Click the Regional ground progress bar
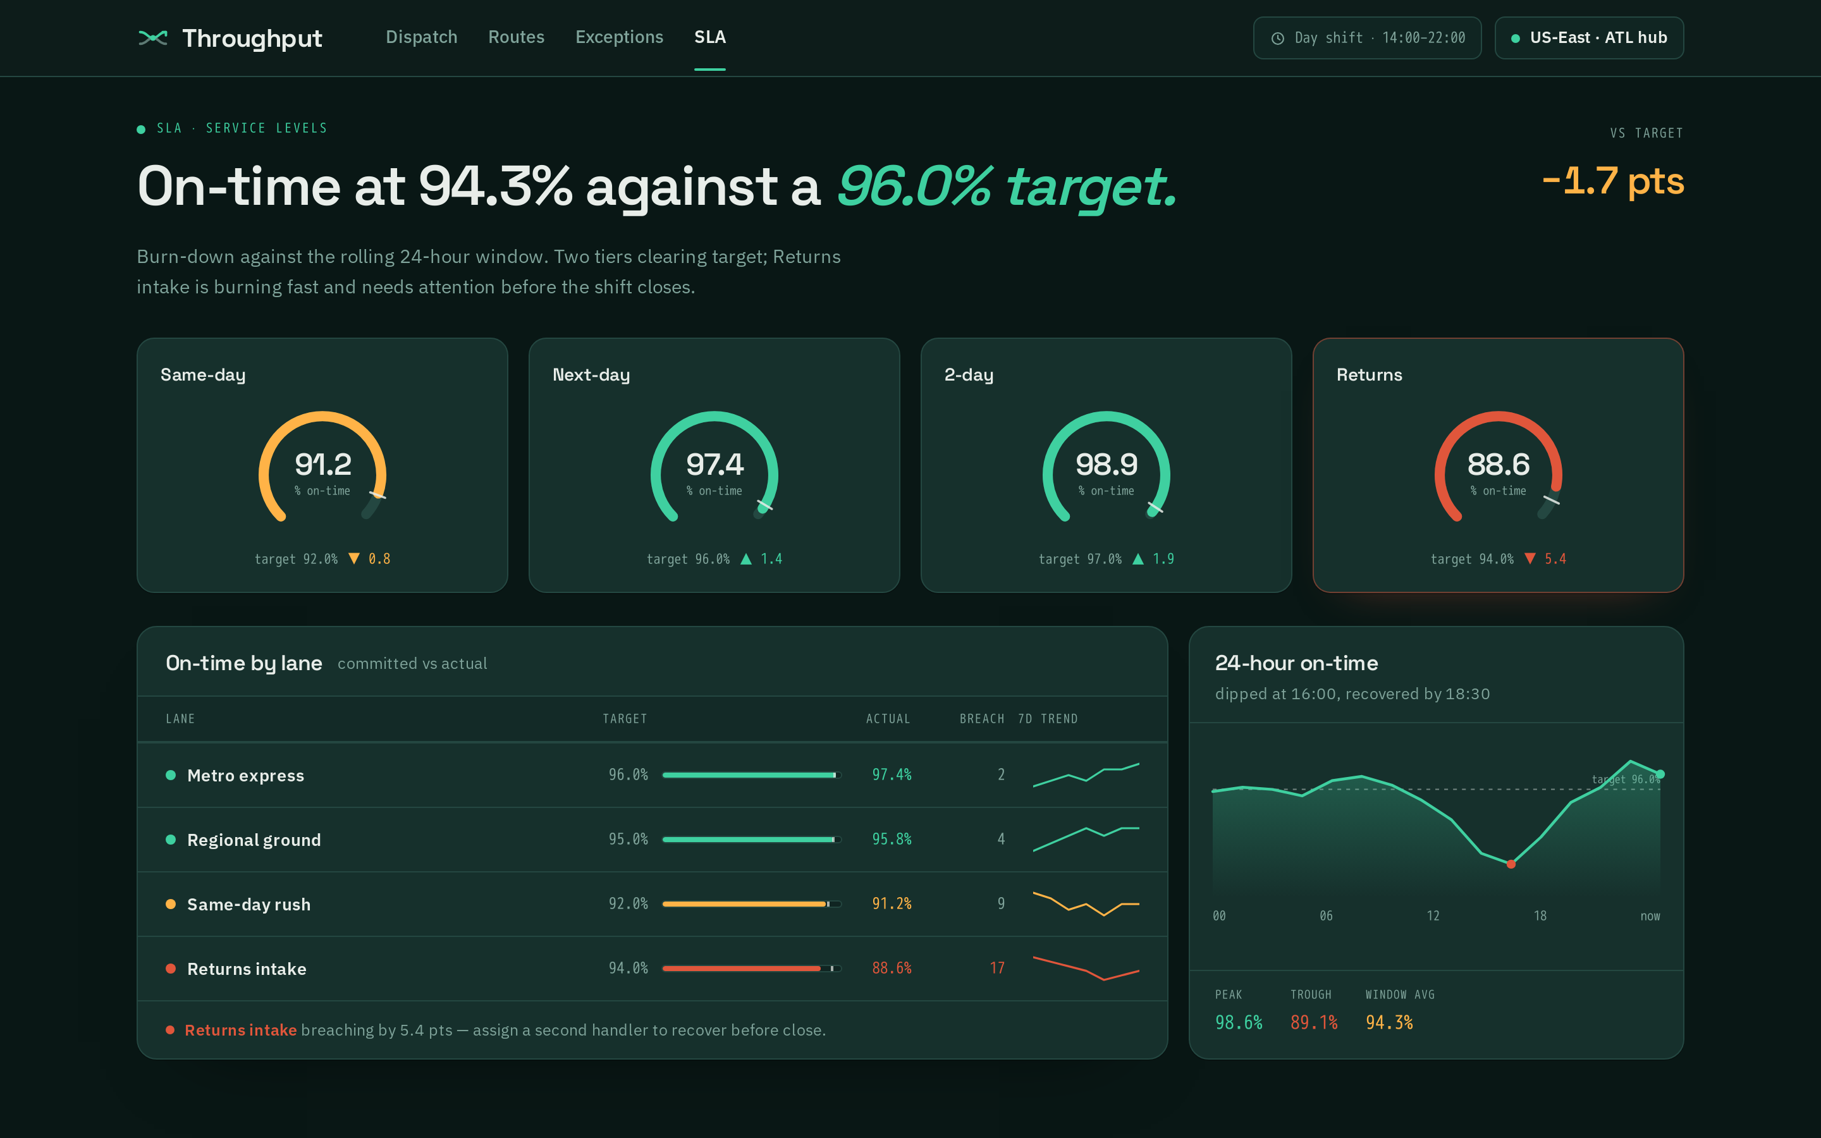The height and width of the screenshot is (1138, 1821). [752, 839]
